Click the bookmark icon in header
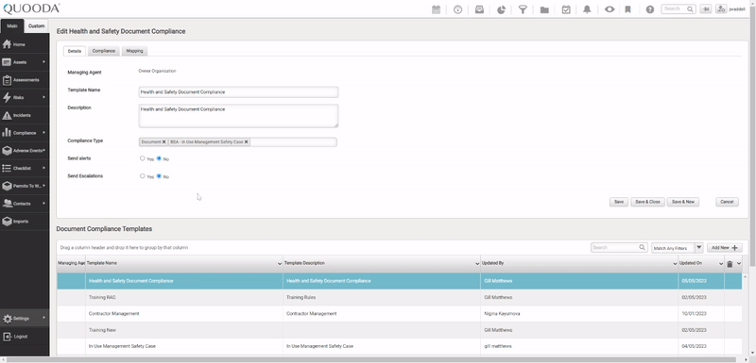Viewport: 756px width, 363px height. click(627, 9)
